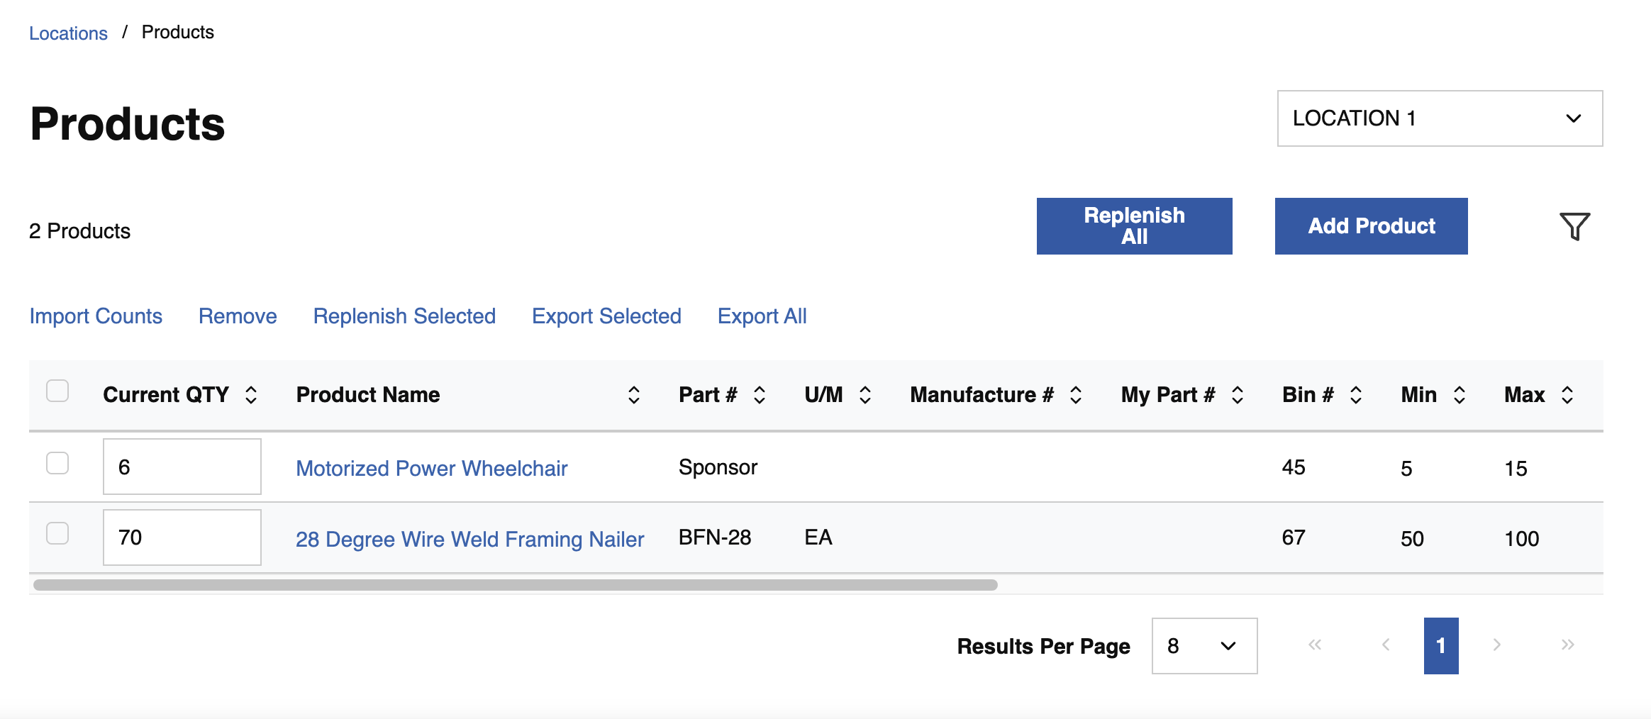The height and width of the screenshot is (719, 1651).
Task: Sort the Part # column
Action: pyautogui.click(x=760, y=394)
